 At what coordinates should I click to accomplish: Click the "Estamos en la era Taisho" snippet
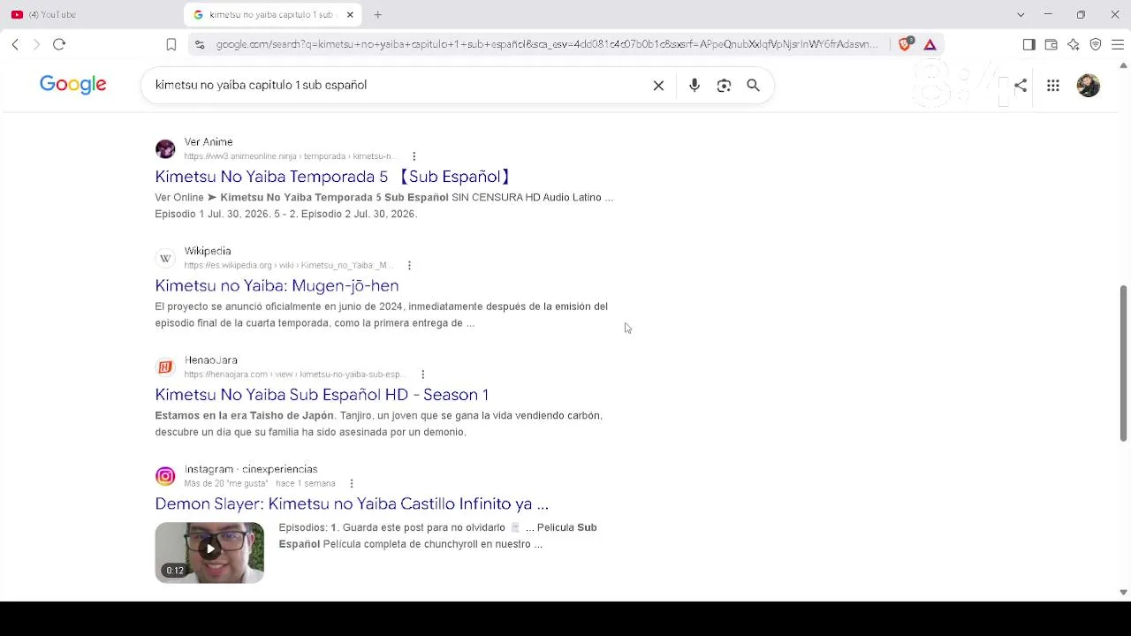(x=379, y=423)
